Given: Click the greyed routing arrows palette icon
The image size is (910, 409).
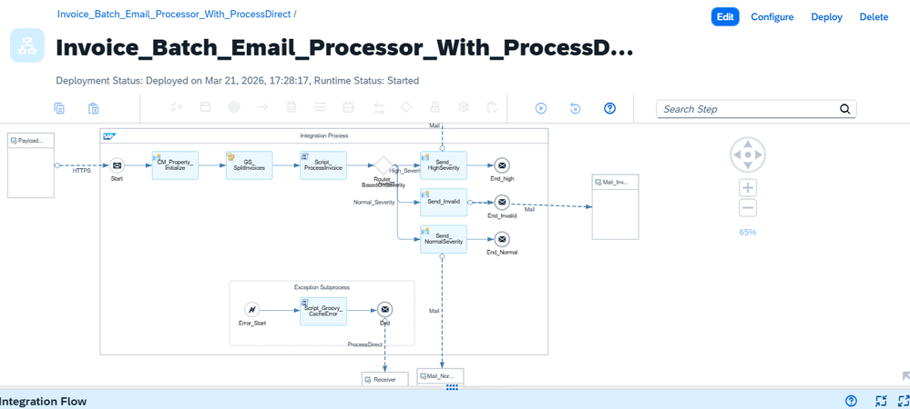Looking at the screenshot, I should (x=377, y=107).
